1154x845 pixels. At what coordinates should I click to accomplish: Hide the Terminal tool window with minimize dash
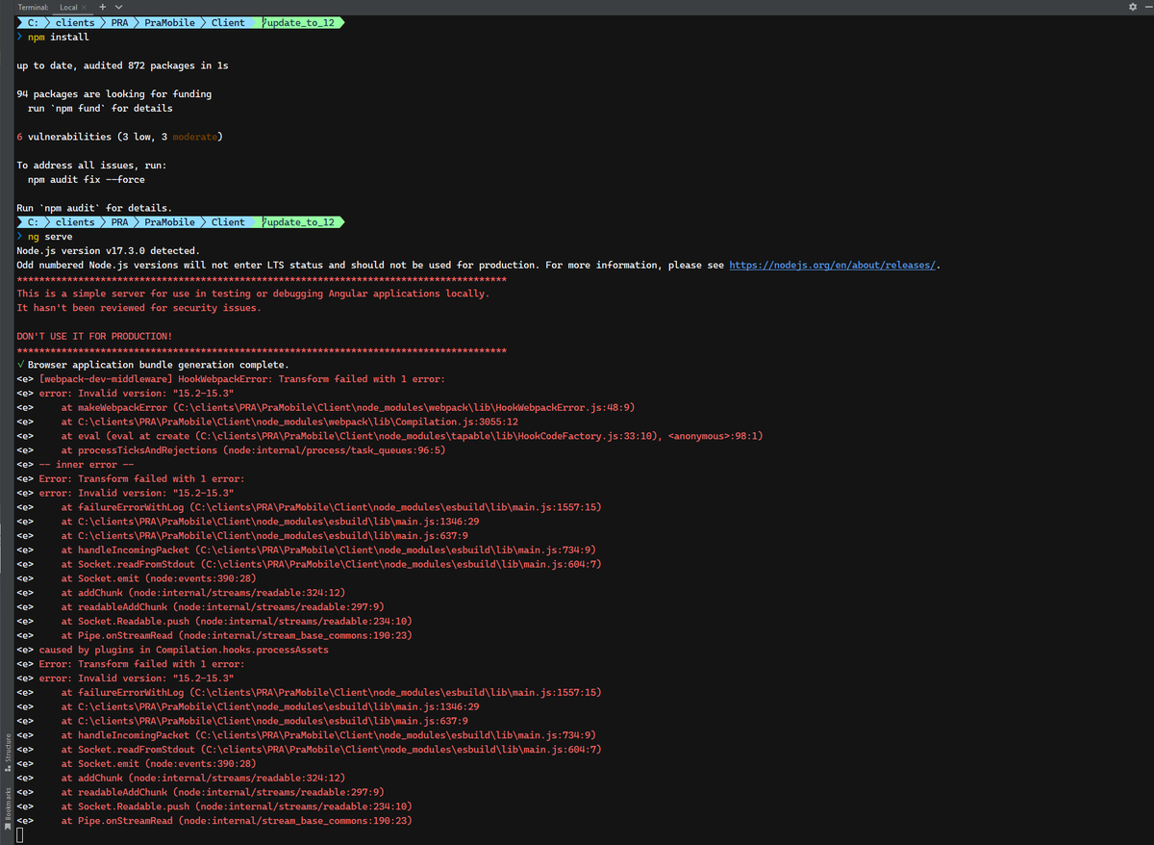pos(1148,7)
